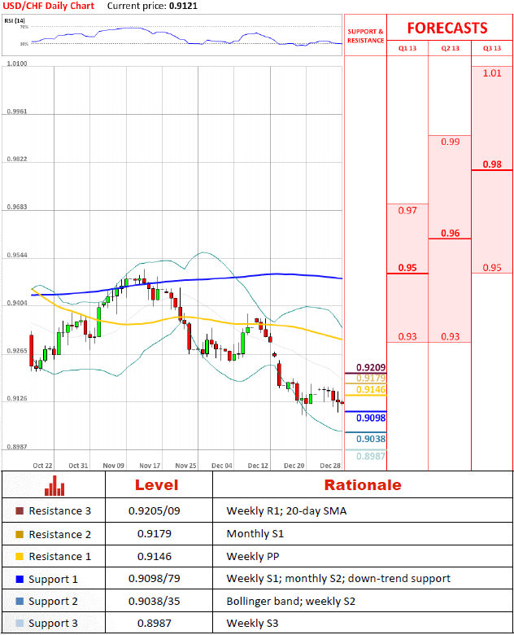Click the level cell 0.9179 in table
Image resolution: width=514 pixels, height=635 pixels.
(155, 534)
